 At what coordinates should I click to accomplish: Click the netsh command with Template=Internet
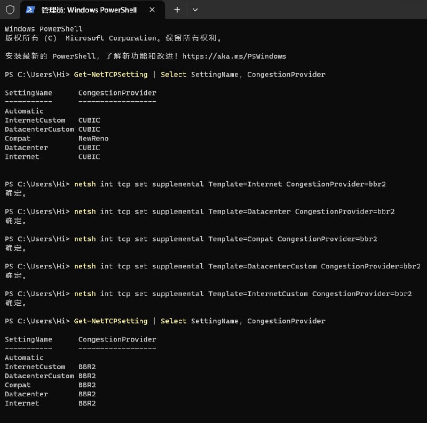(230, 184)
